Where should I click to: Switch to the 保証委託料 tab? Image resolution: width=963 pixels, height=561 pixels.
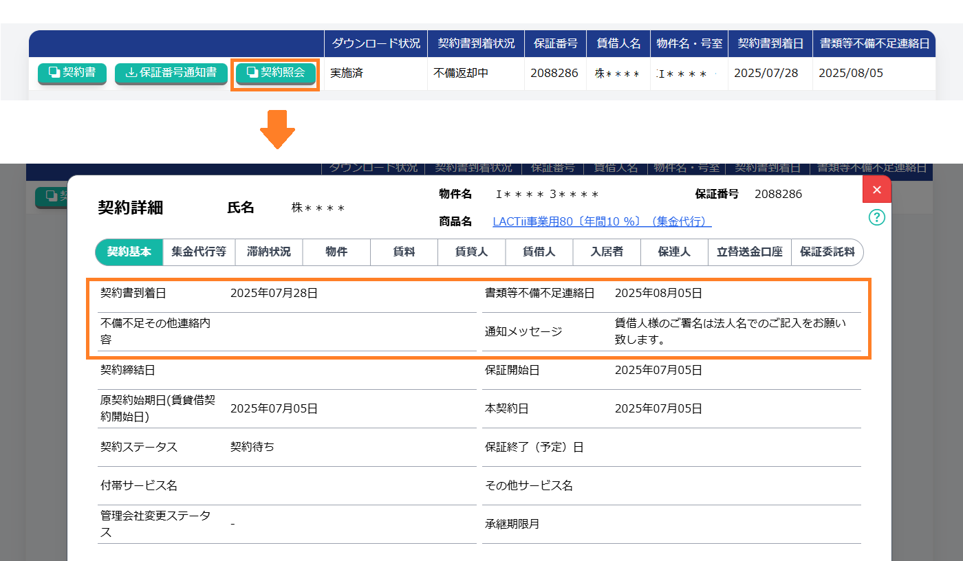pyautogui.click(x=826, y=252)
